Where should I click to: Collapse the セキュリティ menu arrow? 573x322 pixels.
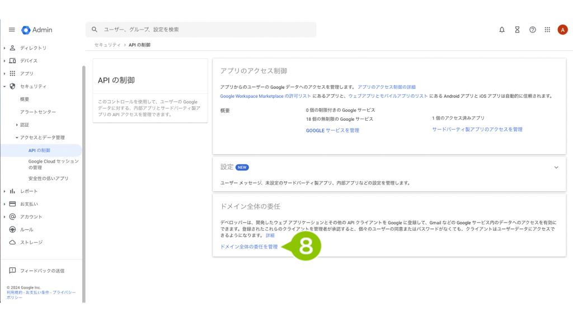coord(4,87)
